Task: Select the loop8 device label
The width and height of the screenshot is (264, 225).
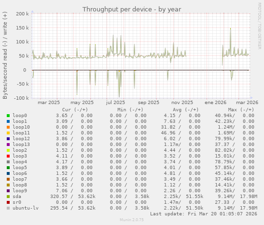Action: pyautogui.click(x=20, y=185)
